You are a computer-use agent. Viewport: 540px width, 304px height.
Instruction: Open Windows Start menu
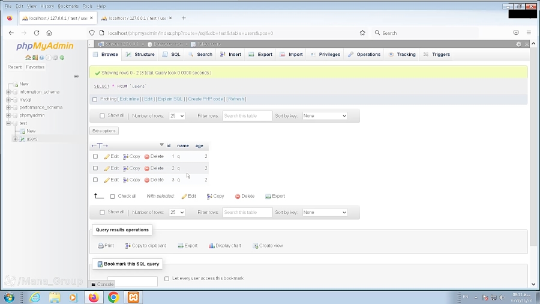(9, 297)
